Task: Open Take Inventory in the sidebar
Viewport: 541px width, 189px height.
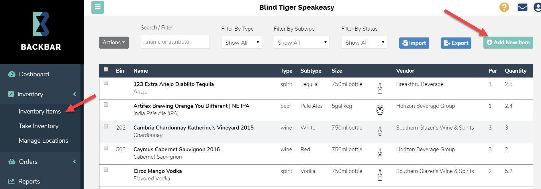Action: tap(39, 126)
